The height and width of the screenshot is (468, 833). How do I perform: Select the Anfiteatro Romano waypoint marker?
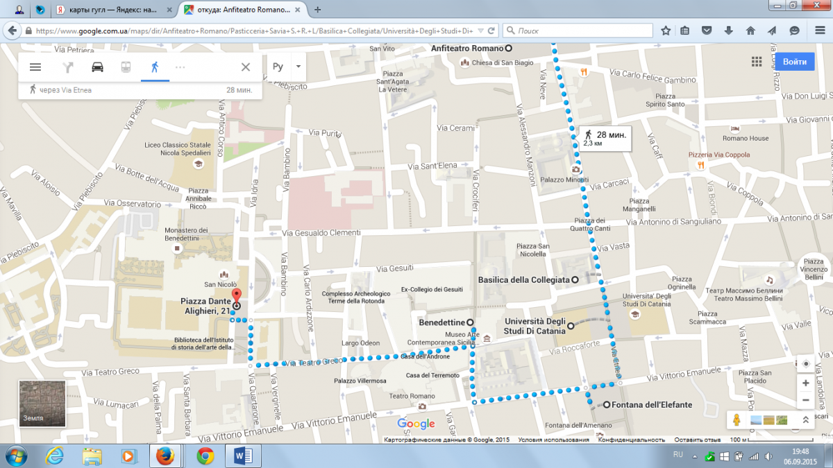point(508,49)
